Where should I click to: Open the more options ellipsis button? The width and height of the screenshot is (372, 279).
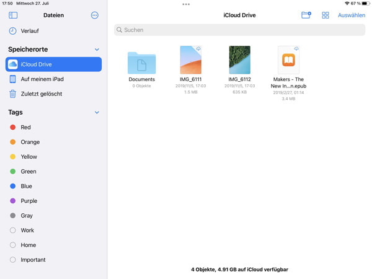[95, 15]
